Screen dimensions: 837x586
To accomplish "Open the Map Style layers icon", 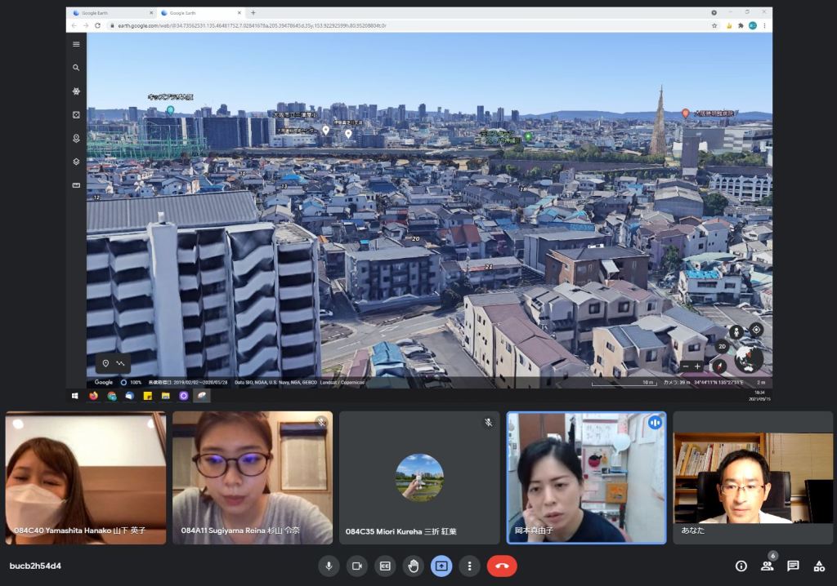I will pyautogui.click(x=76, y=162).
